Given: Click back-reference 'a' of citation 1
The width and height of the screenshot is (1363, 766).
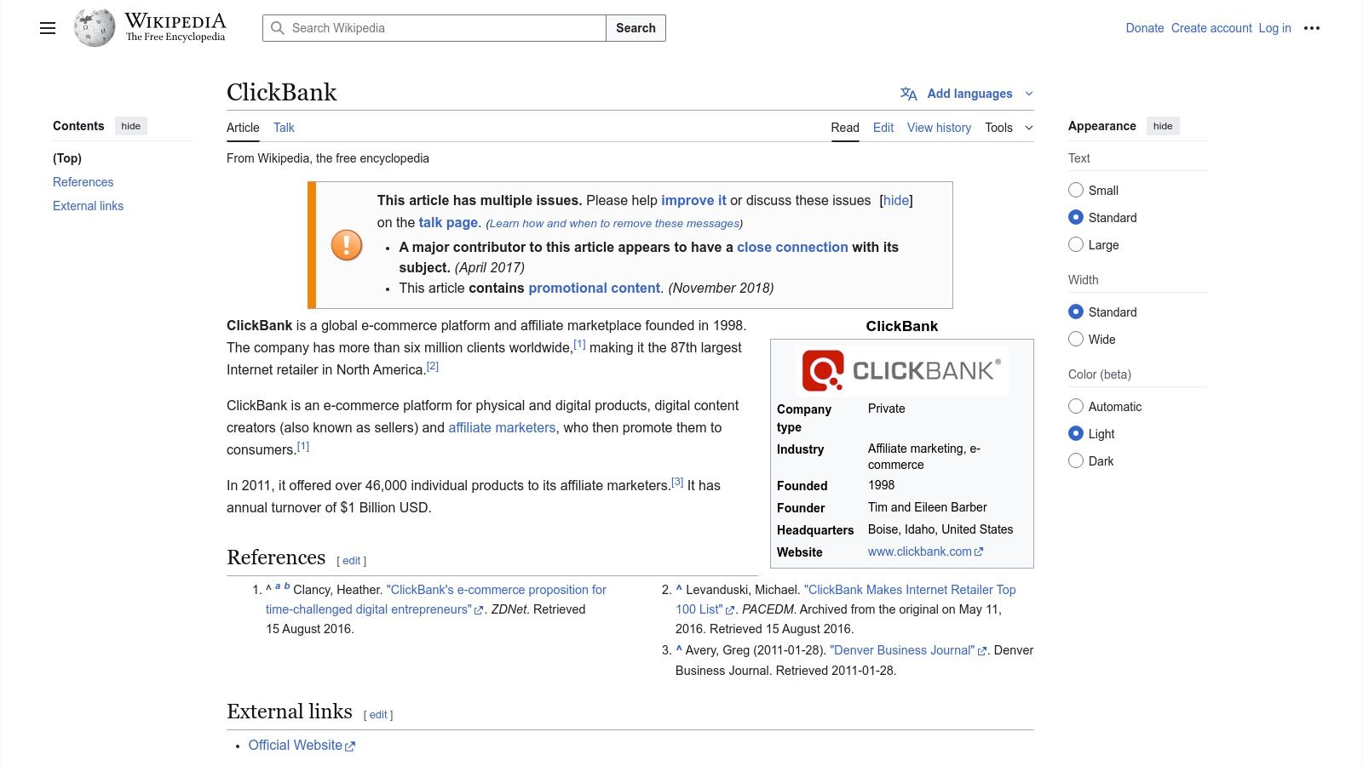Looking at the screenshot, I should (278, 586).
